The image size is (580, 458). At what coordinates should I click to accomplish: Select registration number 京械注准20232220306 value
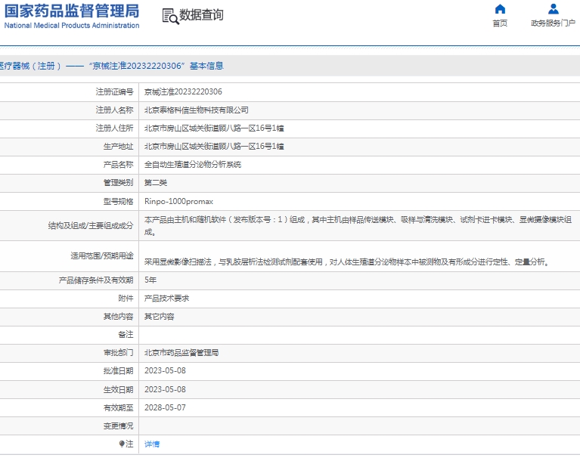(183, 91)
